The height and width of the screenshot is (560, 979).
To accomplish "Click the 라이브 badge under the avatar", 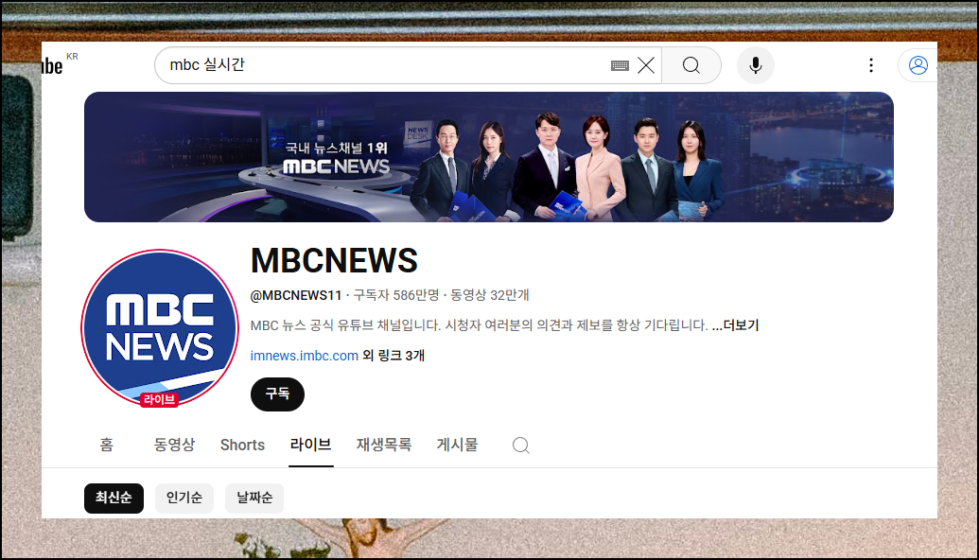I will [159, 399].
